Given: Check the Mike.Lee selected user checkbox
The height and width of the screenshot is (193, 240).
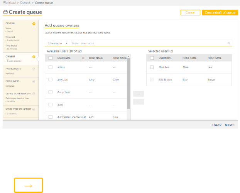Looking at the screenshot, I should point(152,67).
